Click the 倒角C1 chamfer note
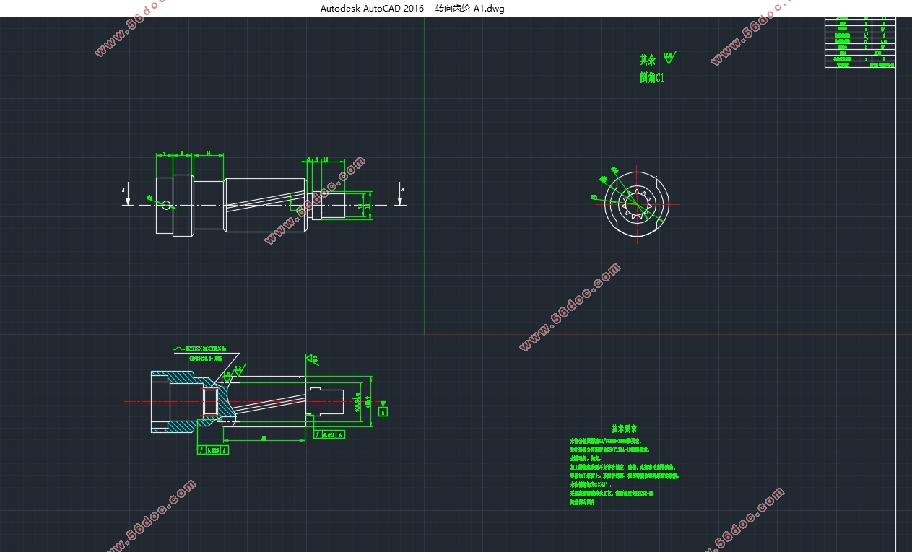Viewport: 912px width, 552px height. coord(651,78)
